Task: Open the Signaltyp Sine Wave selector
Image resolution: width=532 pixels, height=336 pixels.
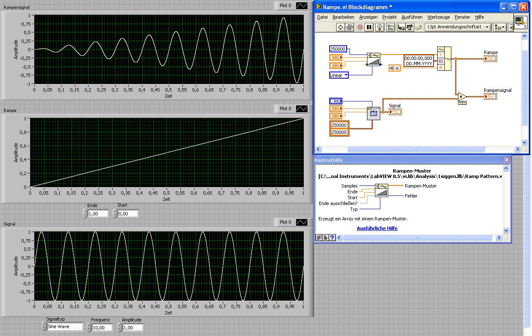Action: click(64, 327)
